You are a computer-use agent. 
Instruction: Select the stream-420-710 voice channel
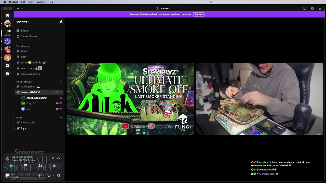pos(39,92)
